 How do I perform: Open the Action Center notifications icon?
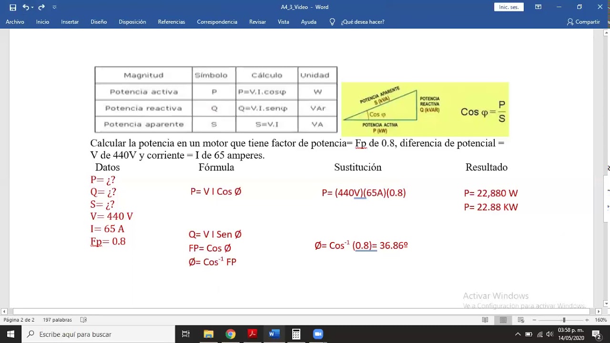(x=596, y=334)
